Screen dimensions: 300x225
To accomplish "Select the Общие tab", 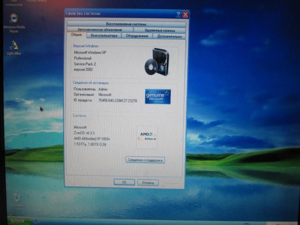I will [76, 35].
